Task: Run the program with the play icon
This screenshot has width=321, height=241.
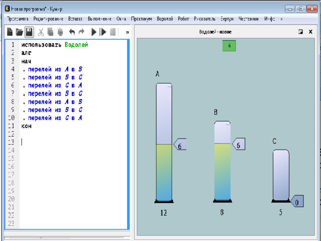Action: coord(93,32)
